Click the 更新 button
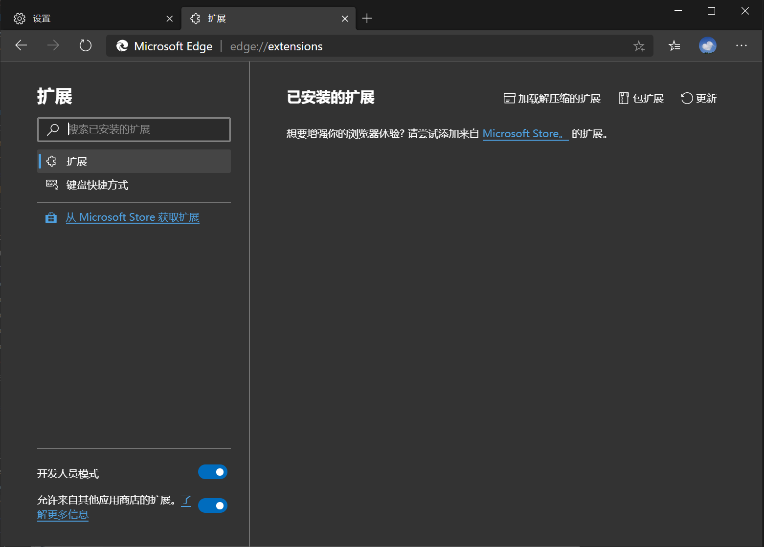 [699, 99]
